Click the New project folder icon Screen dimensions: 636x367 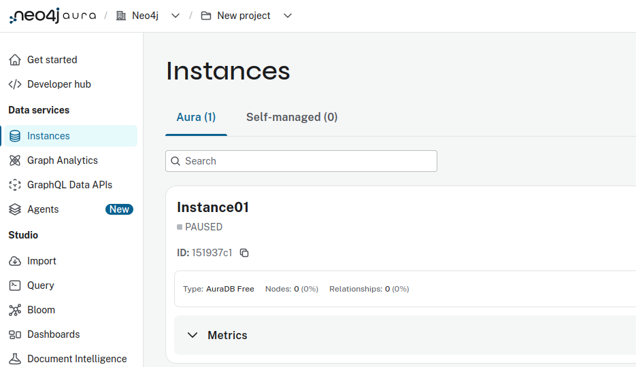click(x=206, y=16)
